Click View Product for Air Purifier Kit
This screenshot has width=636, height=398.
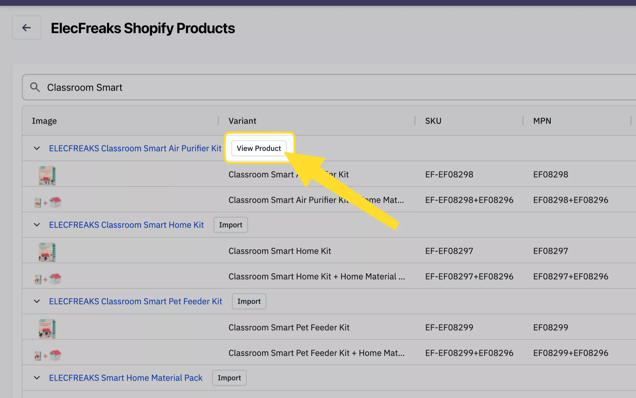pos(259,148)
